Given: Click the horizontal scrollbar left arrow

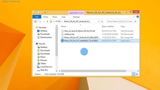Looking at the screenshot, I should pos(60,71).
